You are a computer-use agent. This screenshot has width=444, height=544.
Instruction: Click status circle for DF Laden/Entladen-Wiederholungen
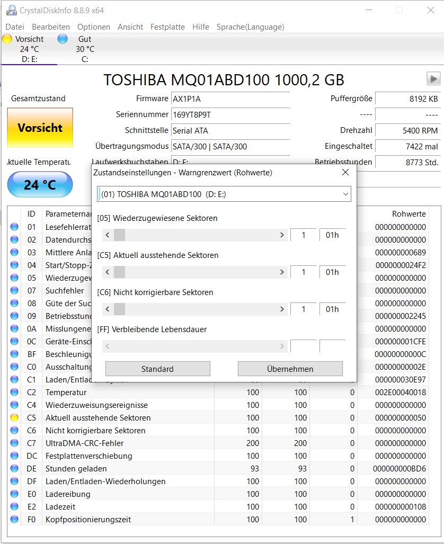[x=14, y=481]
